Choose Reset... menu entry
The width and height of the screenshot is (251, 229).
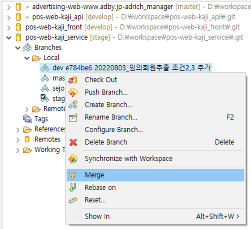(155, 200)
